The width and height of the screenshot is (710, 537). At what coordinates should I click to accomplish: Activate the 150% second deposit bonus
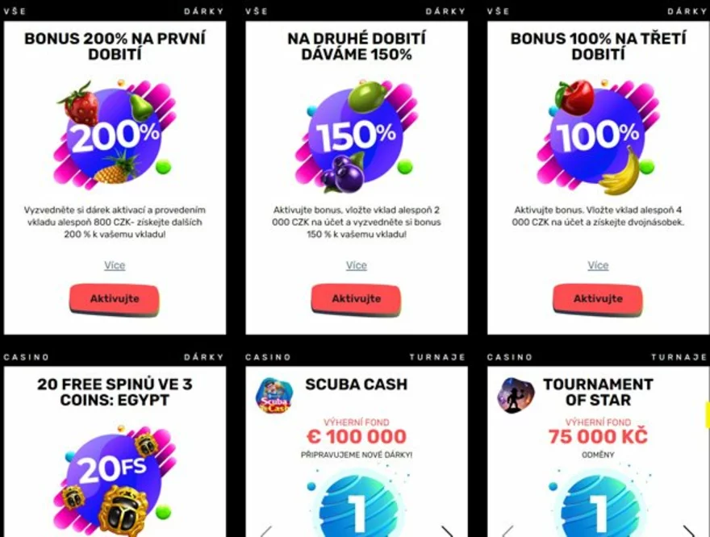(357, 299)
